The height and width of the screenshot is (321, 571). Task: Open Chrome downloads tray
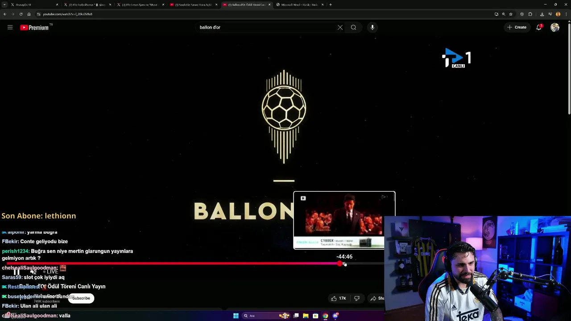click(x=542, y=14)
